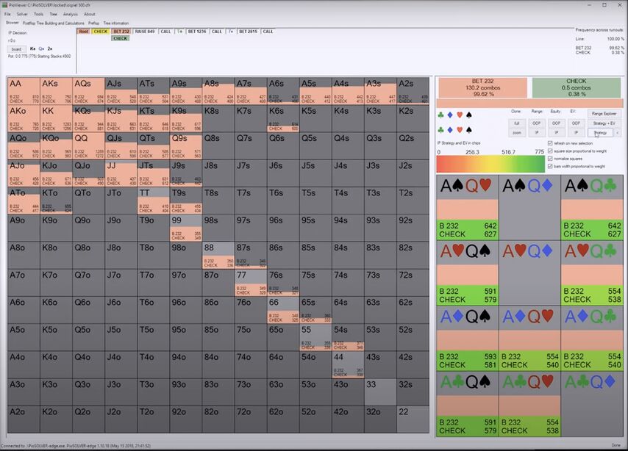Image resolution: width=628 pixels, height=451 pixels.
Task: Select the AKs cell in range matrix
Action: point(56,91)
